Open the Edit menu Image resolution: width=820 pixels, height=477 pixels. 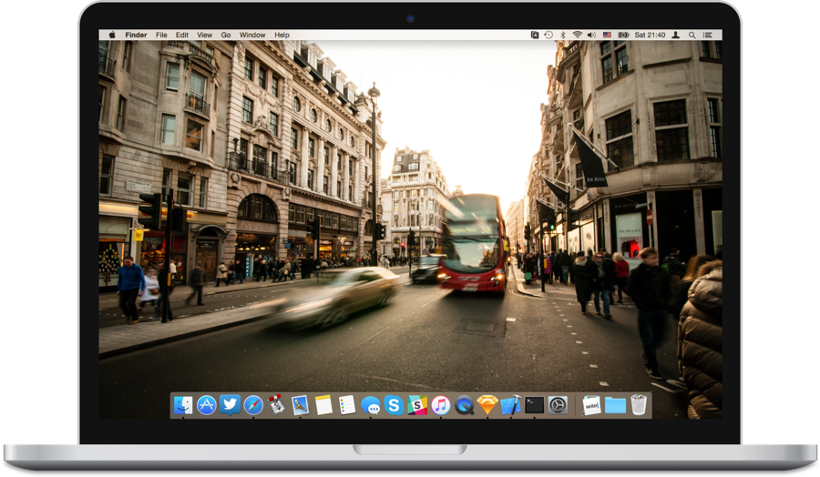click(x=182, y=35)
